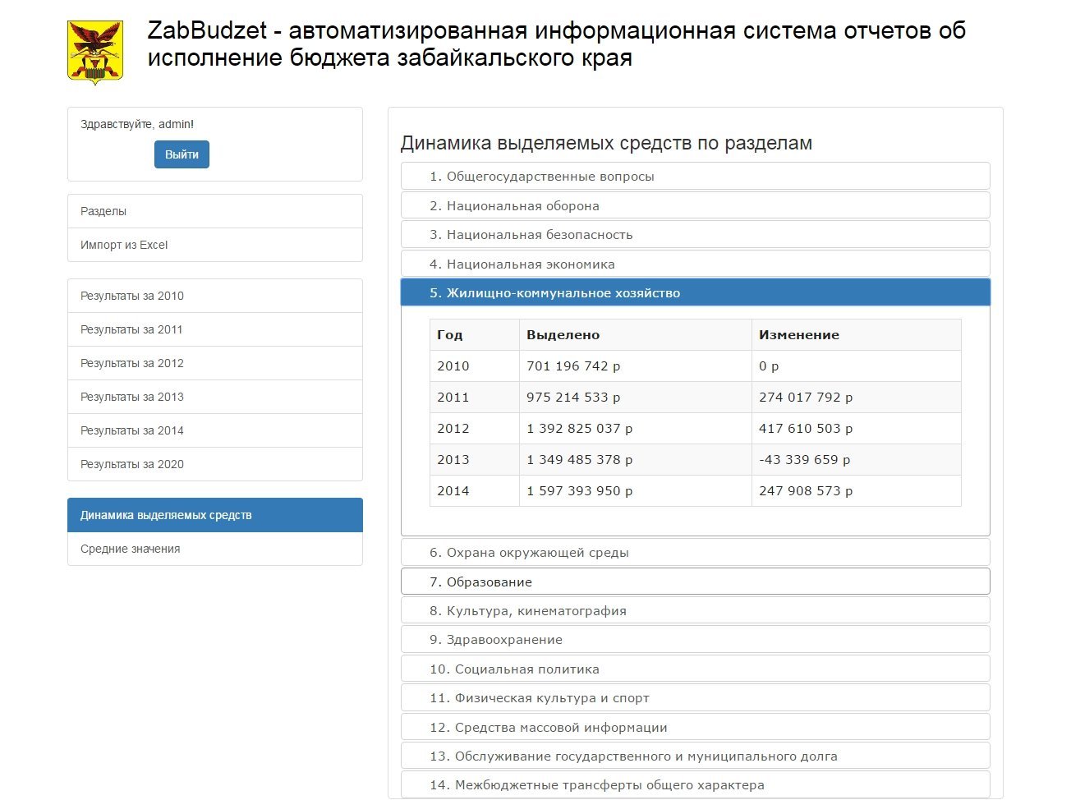
Task: View Результаты за 2020
Action: [215, 464]
